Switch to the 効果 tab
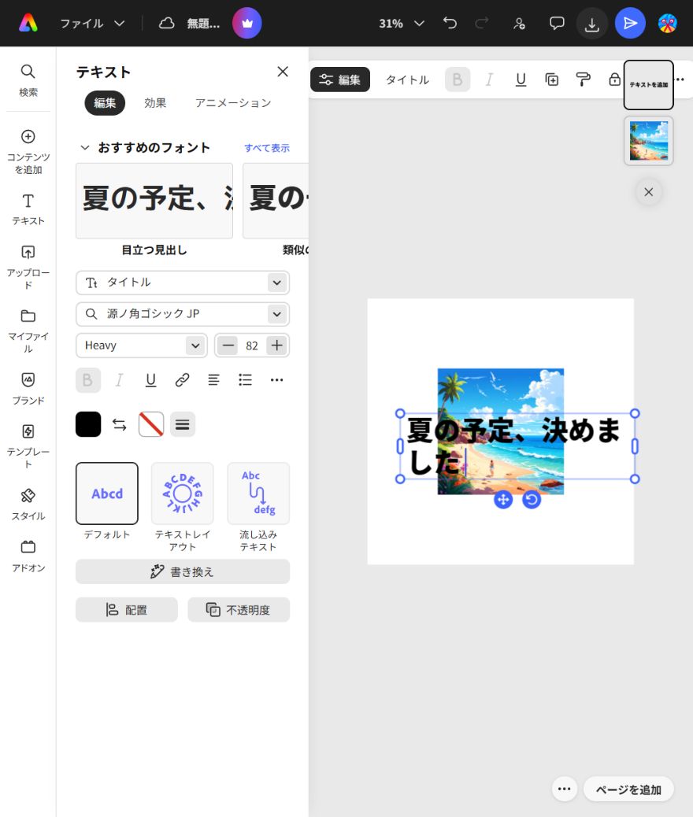Viewport: 693px width, 817px height. (x=155, y=102)
